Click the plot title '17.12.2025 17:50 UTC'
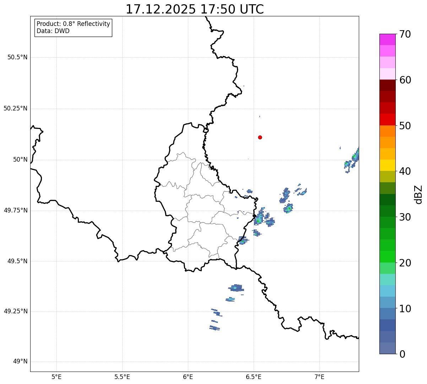This screenshot has width=427, height=384. click(195, 9)
